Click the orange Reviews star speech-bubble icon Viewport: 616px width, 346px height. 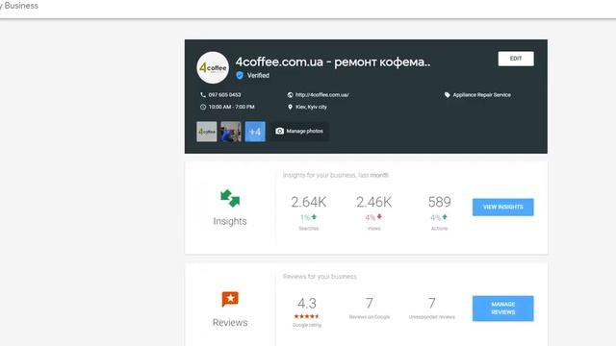pyautogui.click(x=230, y=299)
